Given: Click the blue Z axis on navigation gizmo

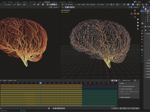Looking at the screenshot, I should pyautogui.click(x=135, y=11).
